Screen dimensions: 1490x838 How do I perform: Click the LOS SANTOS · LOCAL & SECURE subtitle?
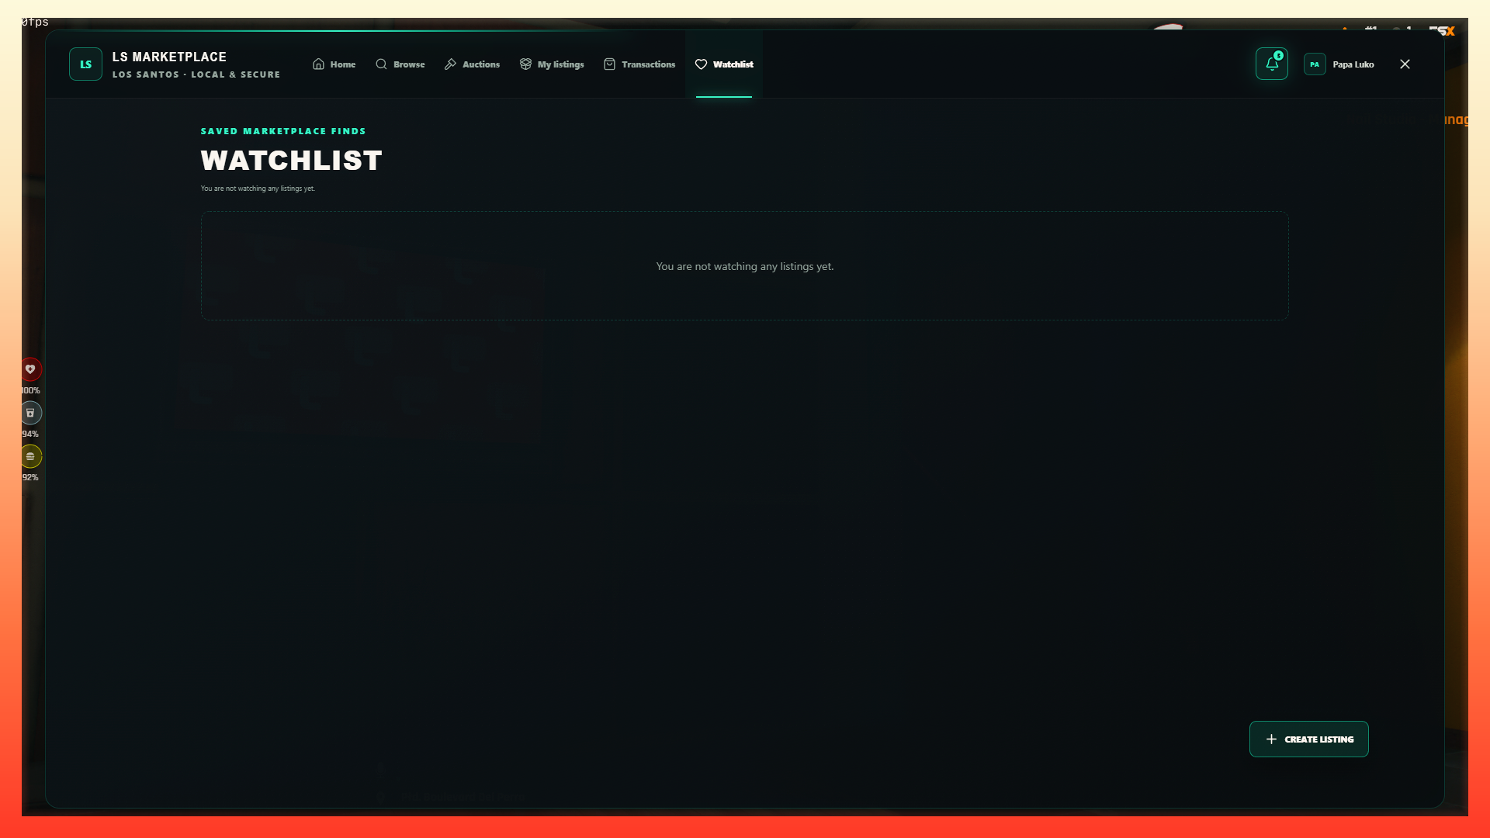click(196, 74)
